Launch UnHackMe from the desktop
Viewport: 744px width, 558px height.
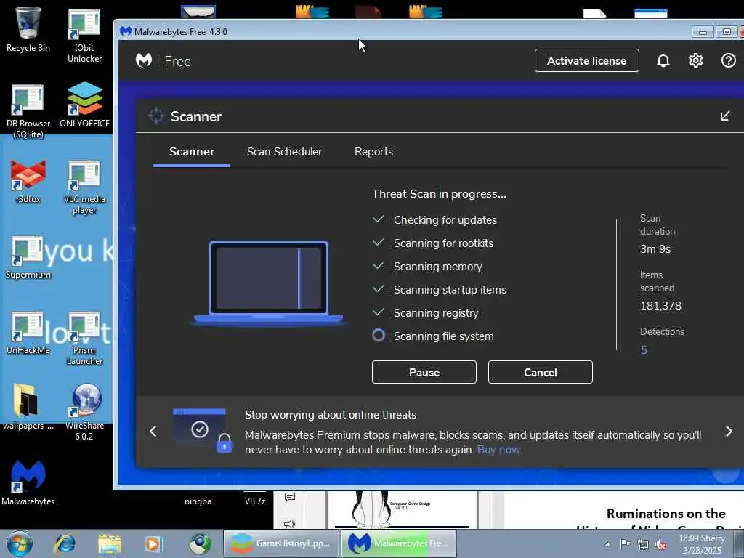pyautogui.click(x=28, y=333)
